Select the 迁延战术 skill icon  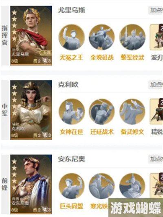point(102,112)
